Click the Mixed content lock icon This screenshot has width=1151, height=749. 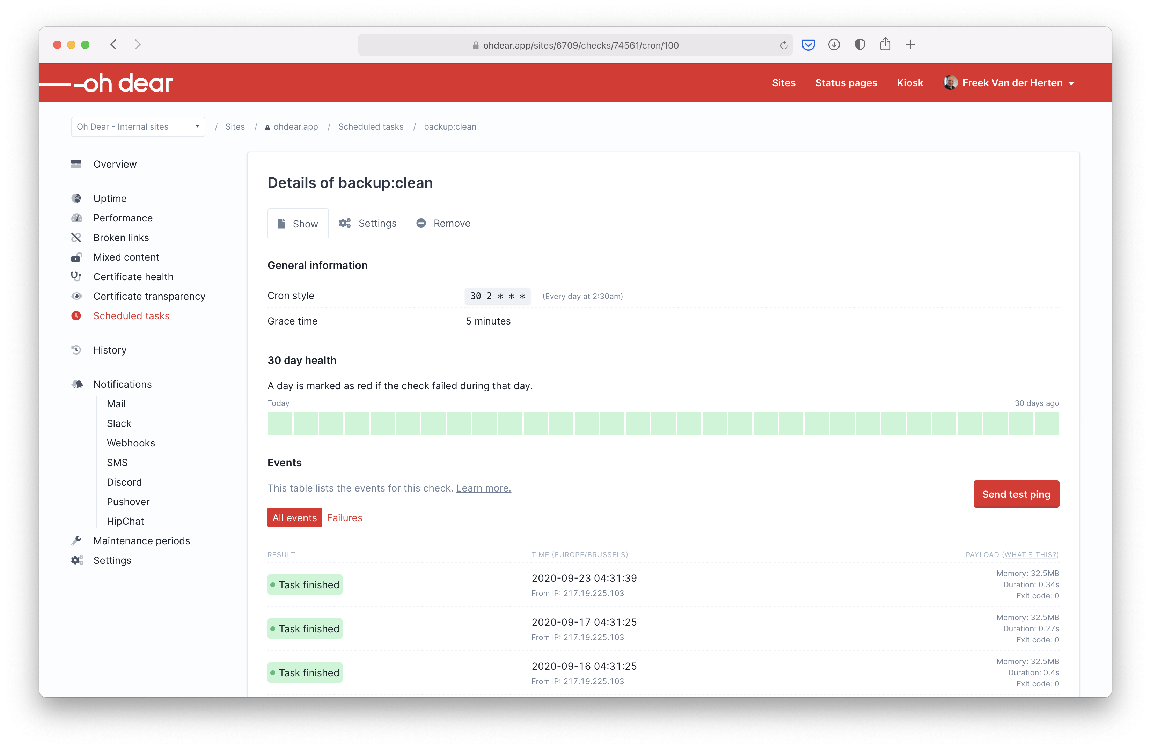coord(76,257)
